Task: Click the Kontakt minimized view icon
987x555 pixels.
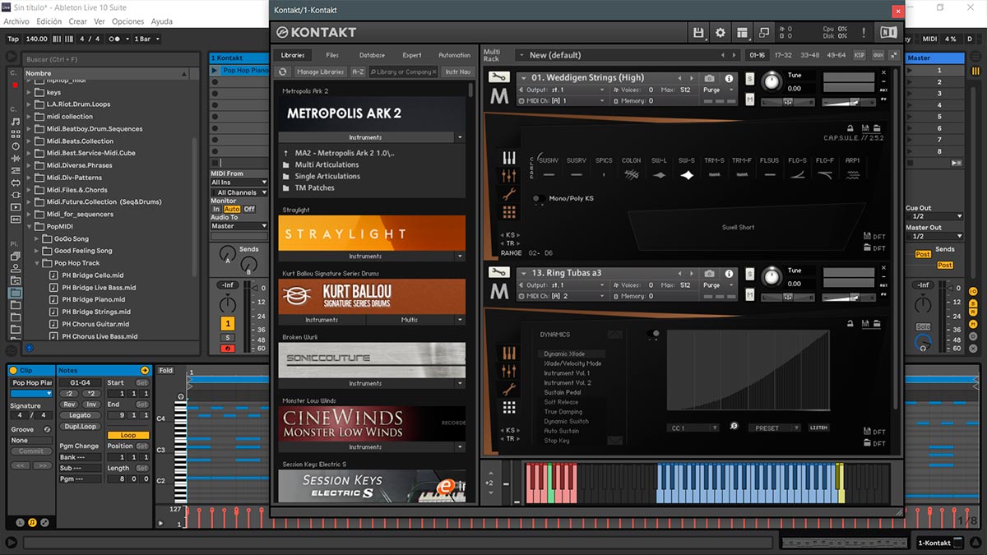Action: [763, 32]
